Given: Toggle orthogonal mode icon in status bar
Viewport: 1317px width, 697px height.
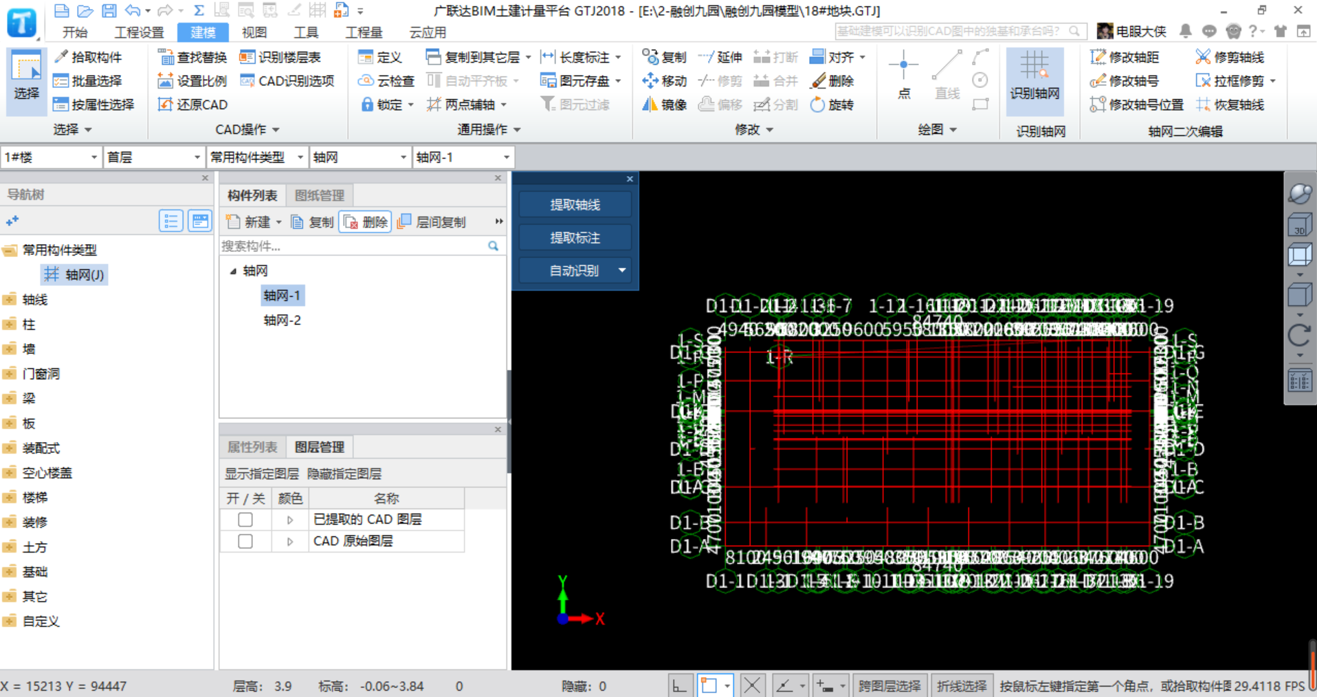Looking at the screenshot, I should (680, 685).
